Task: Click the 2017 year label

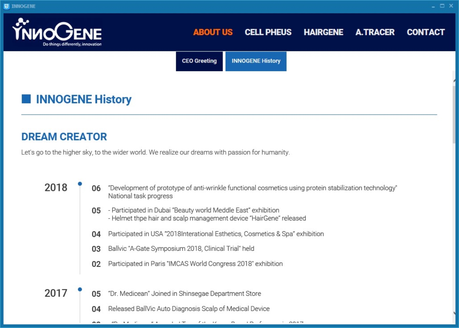Action: pos(56,293)
